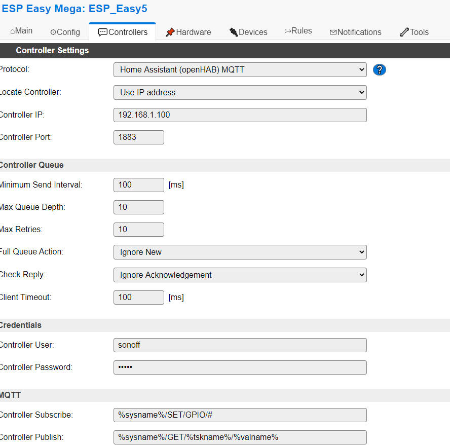
Task: Open the Config tab
Action: (x=65, y=32)
